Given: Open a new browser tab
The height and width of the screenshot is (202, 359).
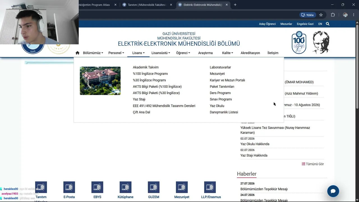Looking at the screenshot, I should coord(235,5).
